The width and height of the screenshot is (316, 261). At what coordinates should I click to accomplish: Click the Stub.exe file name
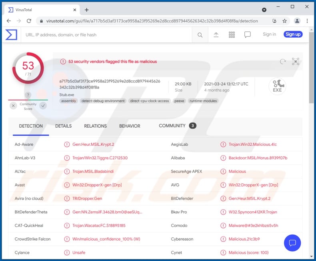tap(66, 94)
